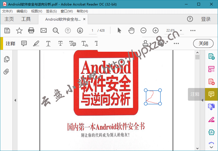Open Organize Pages pink layout tool
218x151 pixels.
(x=211, y=69)
